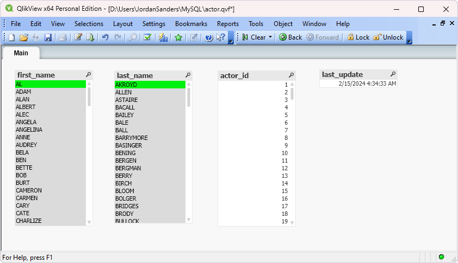Screen dimensions: 458x263
Task: Click the Forward selection button
Action: tap(323, 37)
